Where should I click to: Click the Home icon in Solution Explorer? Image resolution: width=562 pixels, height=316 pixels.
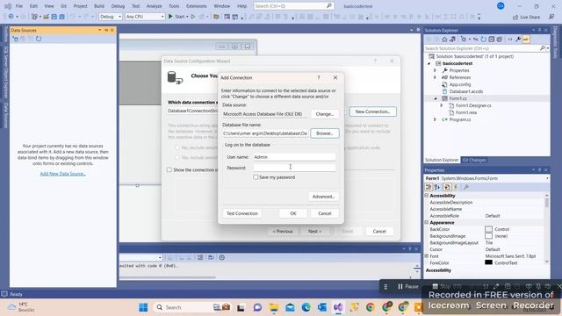(444, 39)
